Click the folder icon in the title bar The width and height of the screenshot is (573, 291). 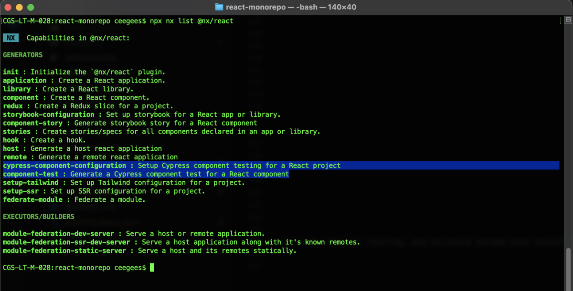[219, 7]
